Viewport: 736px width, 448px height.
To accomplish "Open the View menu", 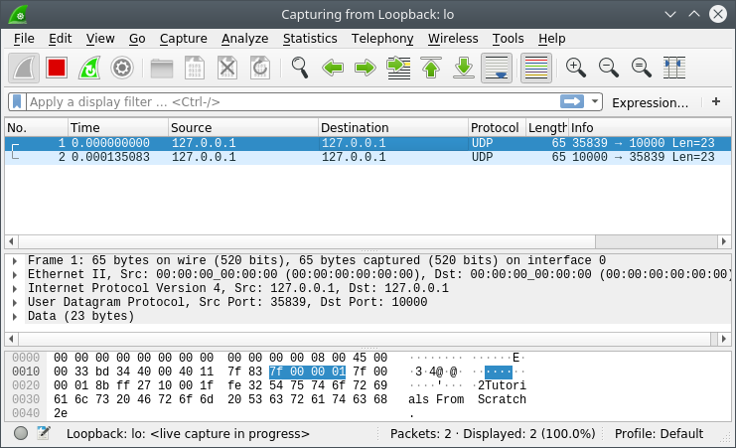I will [100, 39].
